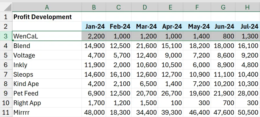Select row 10 header
This screenshot has height=117, width=260.
pos(6,103)
